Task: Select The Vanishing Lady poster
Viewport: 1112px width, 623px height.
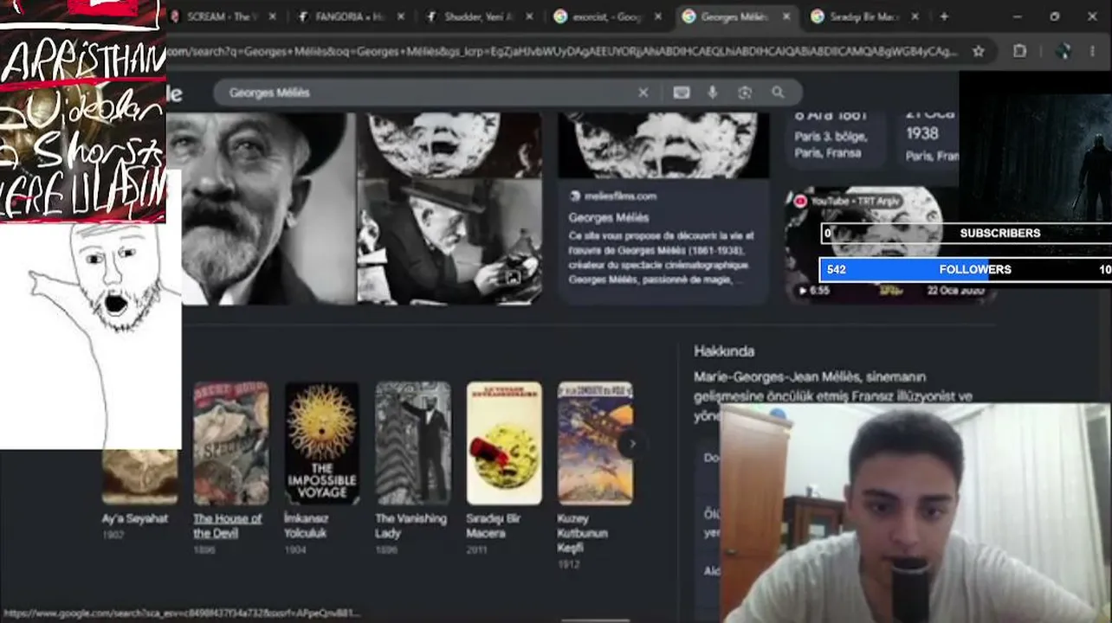Action: coord(413,443)
